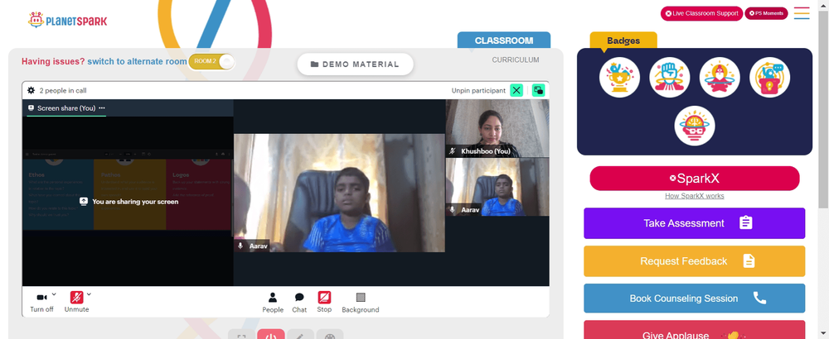This screenshot has width=829, height=339.
Task: Switch to the Curriculum tab
Action: (516, 60)
